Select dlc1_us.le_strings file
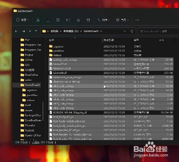The height and width of the screenshot is (162, 179). pos(111,86)
